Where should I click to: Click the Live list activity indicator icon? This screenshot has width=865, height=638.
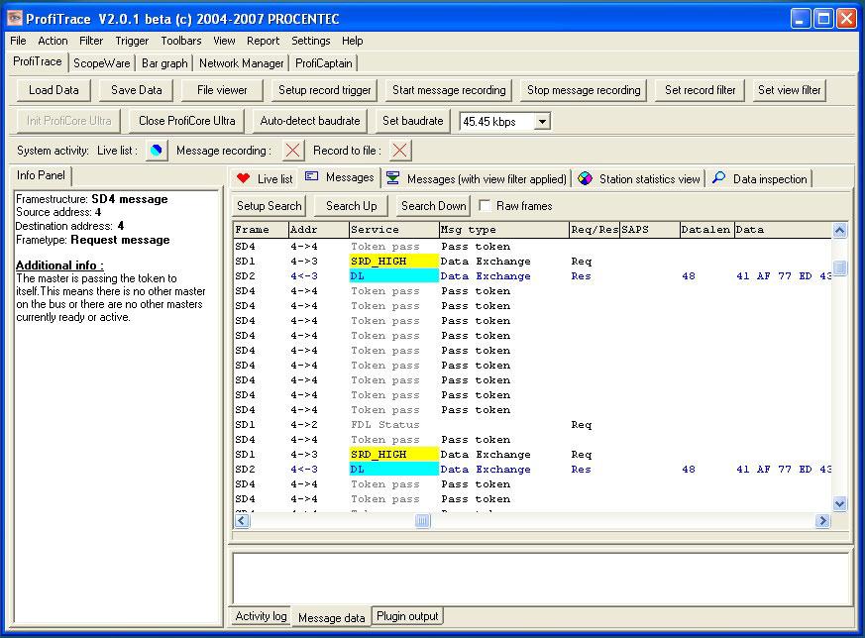point(157,150)
